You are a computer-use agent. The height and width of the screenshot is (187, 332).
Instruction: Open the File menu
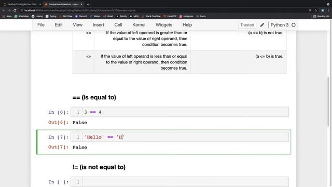coord(41,25)
